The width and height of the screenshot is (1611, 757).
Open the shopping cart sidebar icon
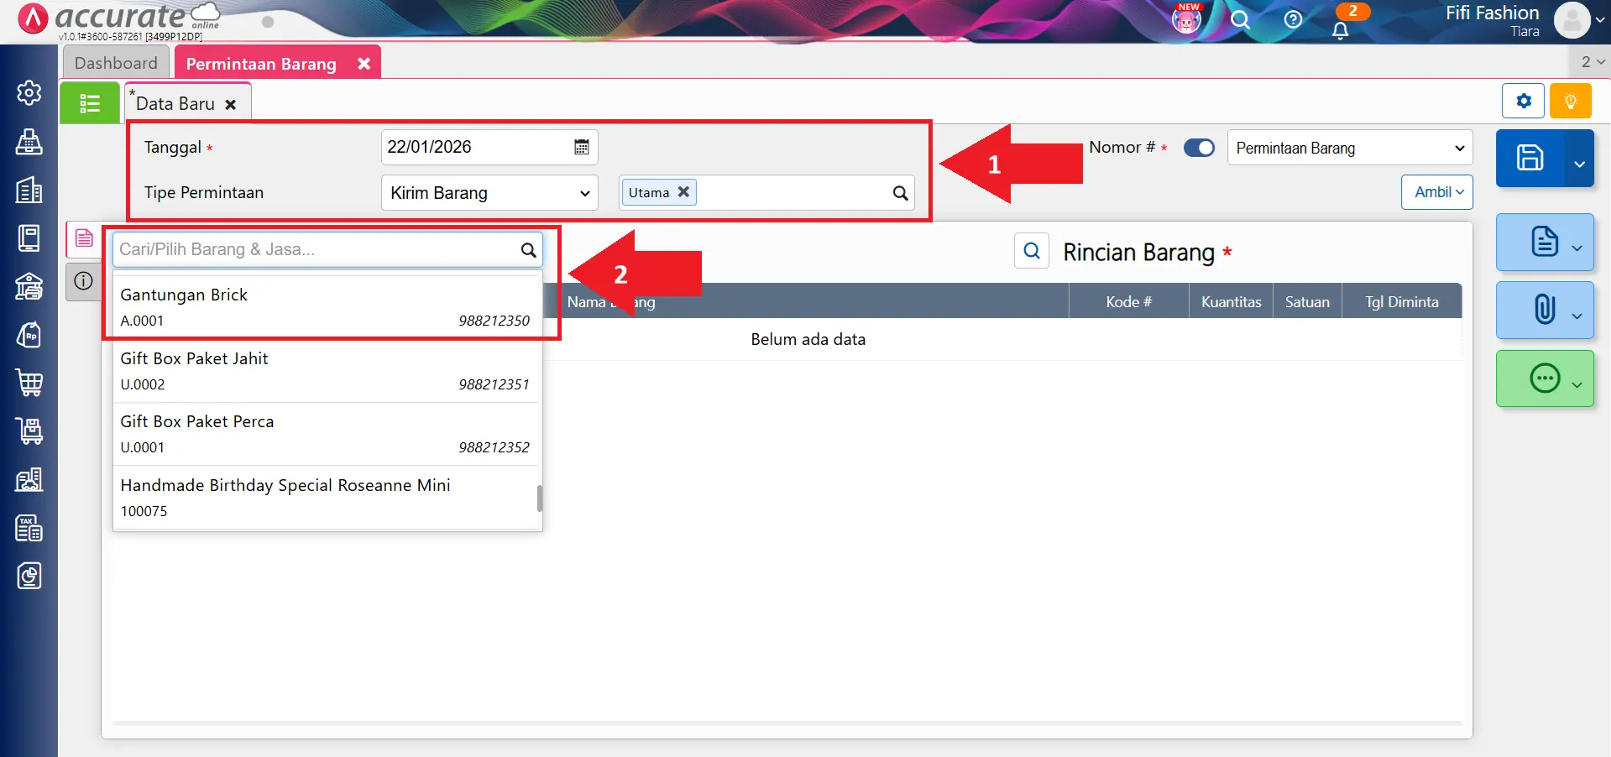pos(29,383)
